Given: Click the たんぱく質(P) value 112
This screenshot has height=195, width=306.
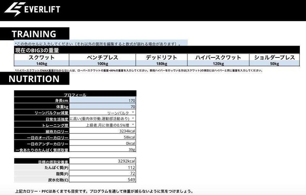Looking at the screenshot, I should (103, 167).
